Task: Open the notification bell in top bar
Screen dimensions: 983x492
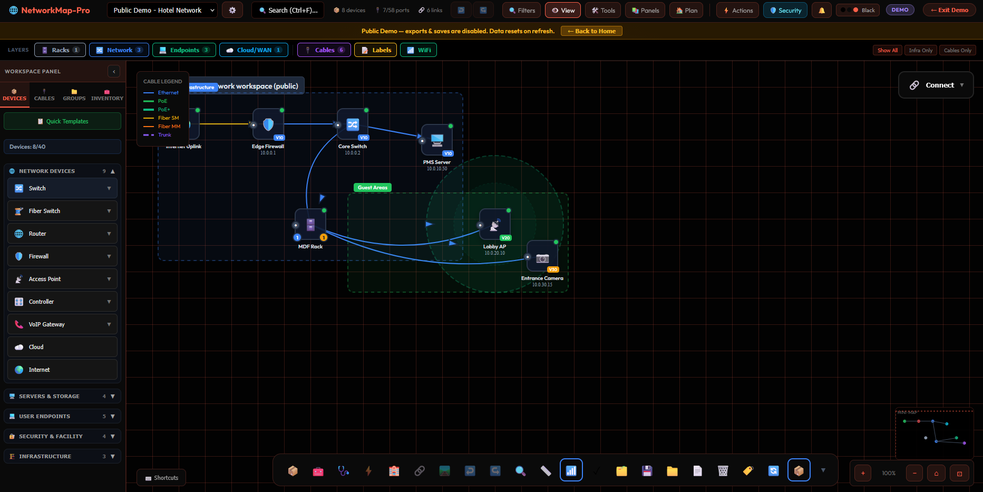Action: [821, 9]
